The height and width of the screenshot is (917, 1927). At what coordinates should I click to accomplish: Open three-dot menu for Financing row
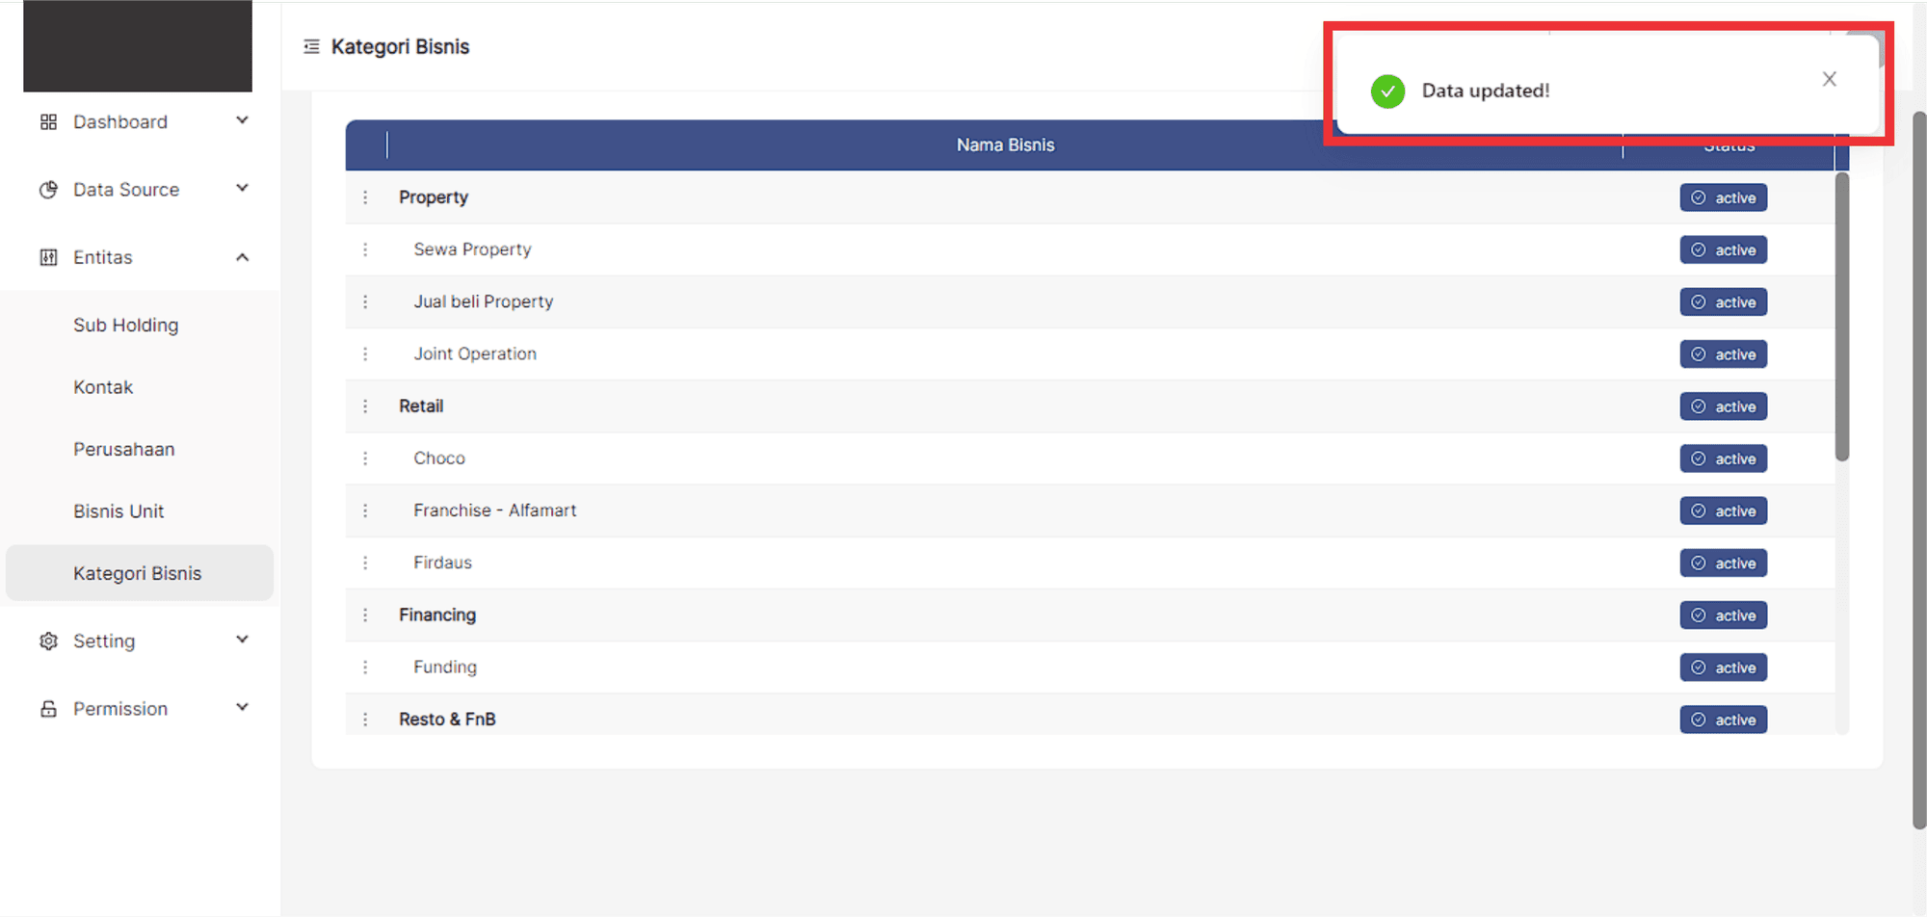pyautogui.click(x=365, y=615)
